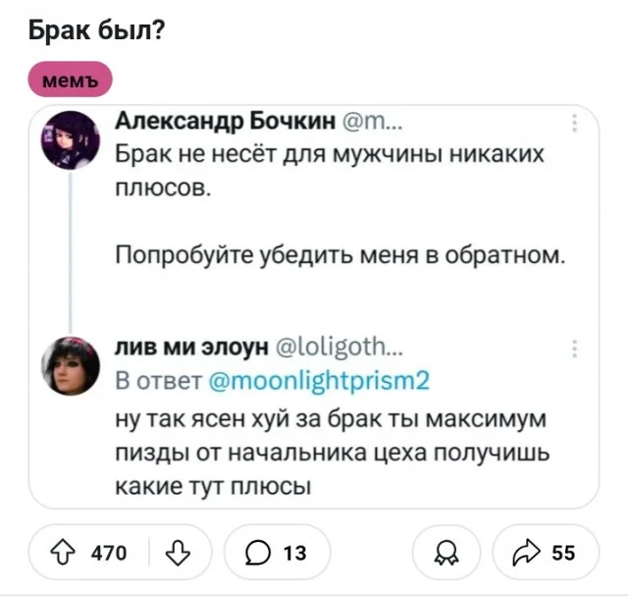The height and width of the screenshot is (597, 628).
Task: Open comments via the speech bubble icon
Action: click(258, 553)
